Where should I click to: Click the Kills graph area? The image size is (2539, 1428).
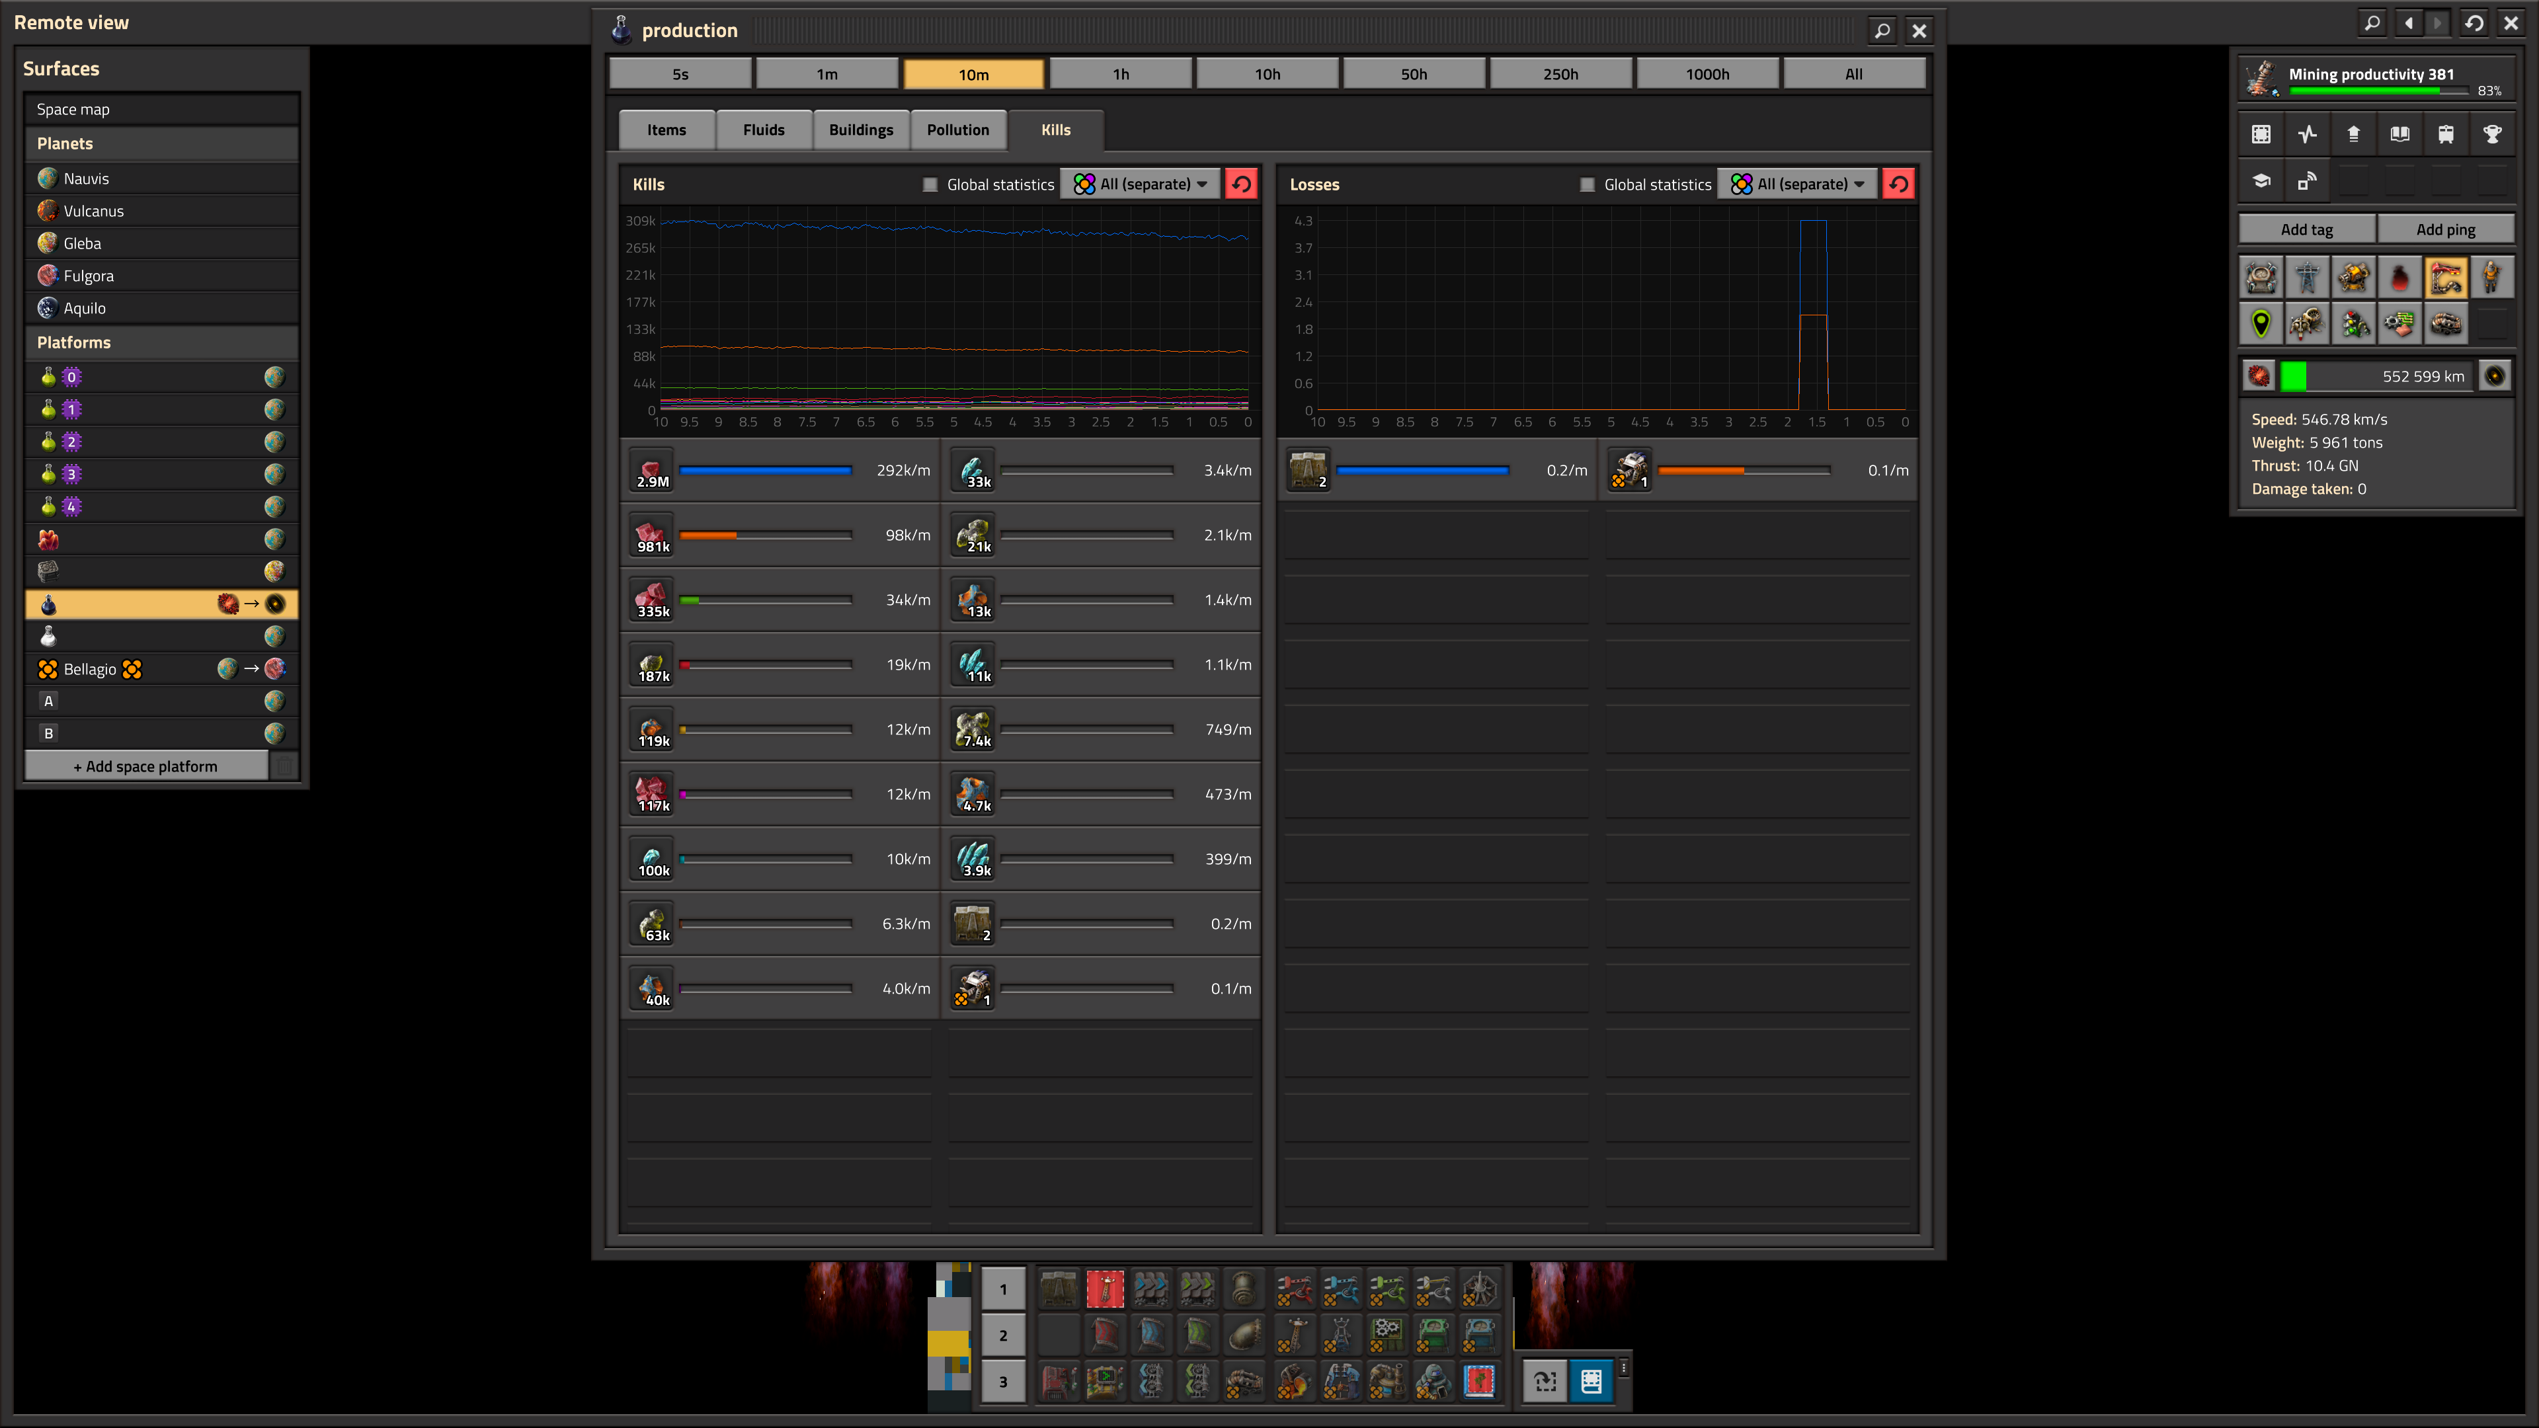(x=940, y=320)
